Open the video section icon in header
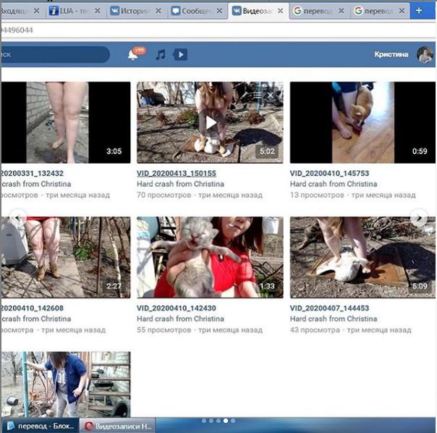This screenshot has height=433, width=437. click(x=180, y=54)
